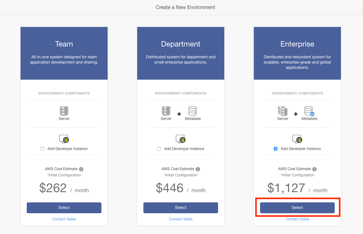This screenshot has width=363, height=234.
Task: Open Contact Sales link under Team
Action: (x=64, y=219)
